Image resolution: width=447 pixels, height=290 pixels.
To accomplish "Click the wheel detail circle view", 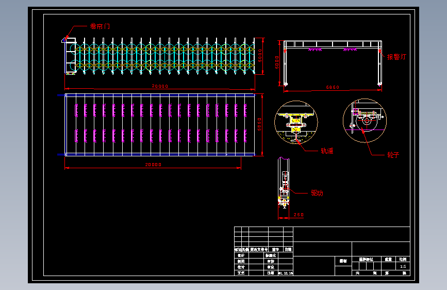I will click(x=365, y=120).
